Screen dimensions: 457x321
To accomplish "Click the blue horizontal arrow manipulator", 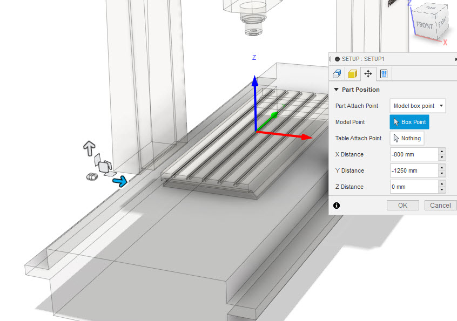I will [x=120, y=181].
